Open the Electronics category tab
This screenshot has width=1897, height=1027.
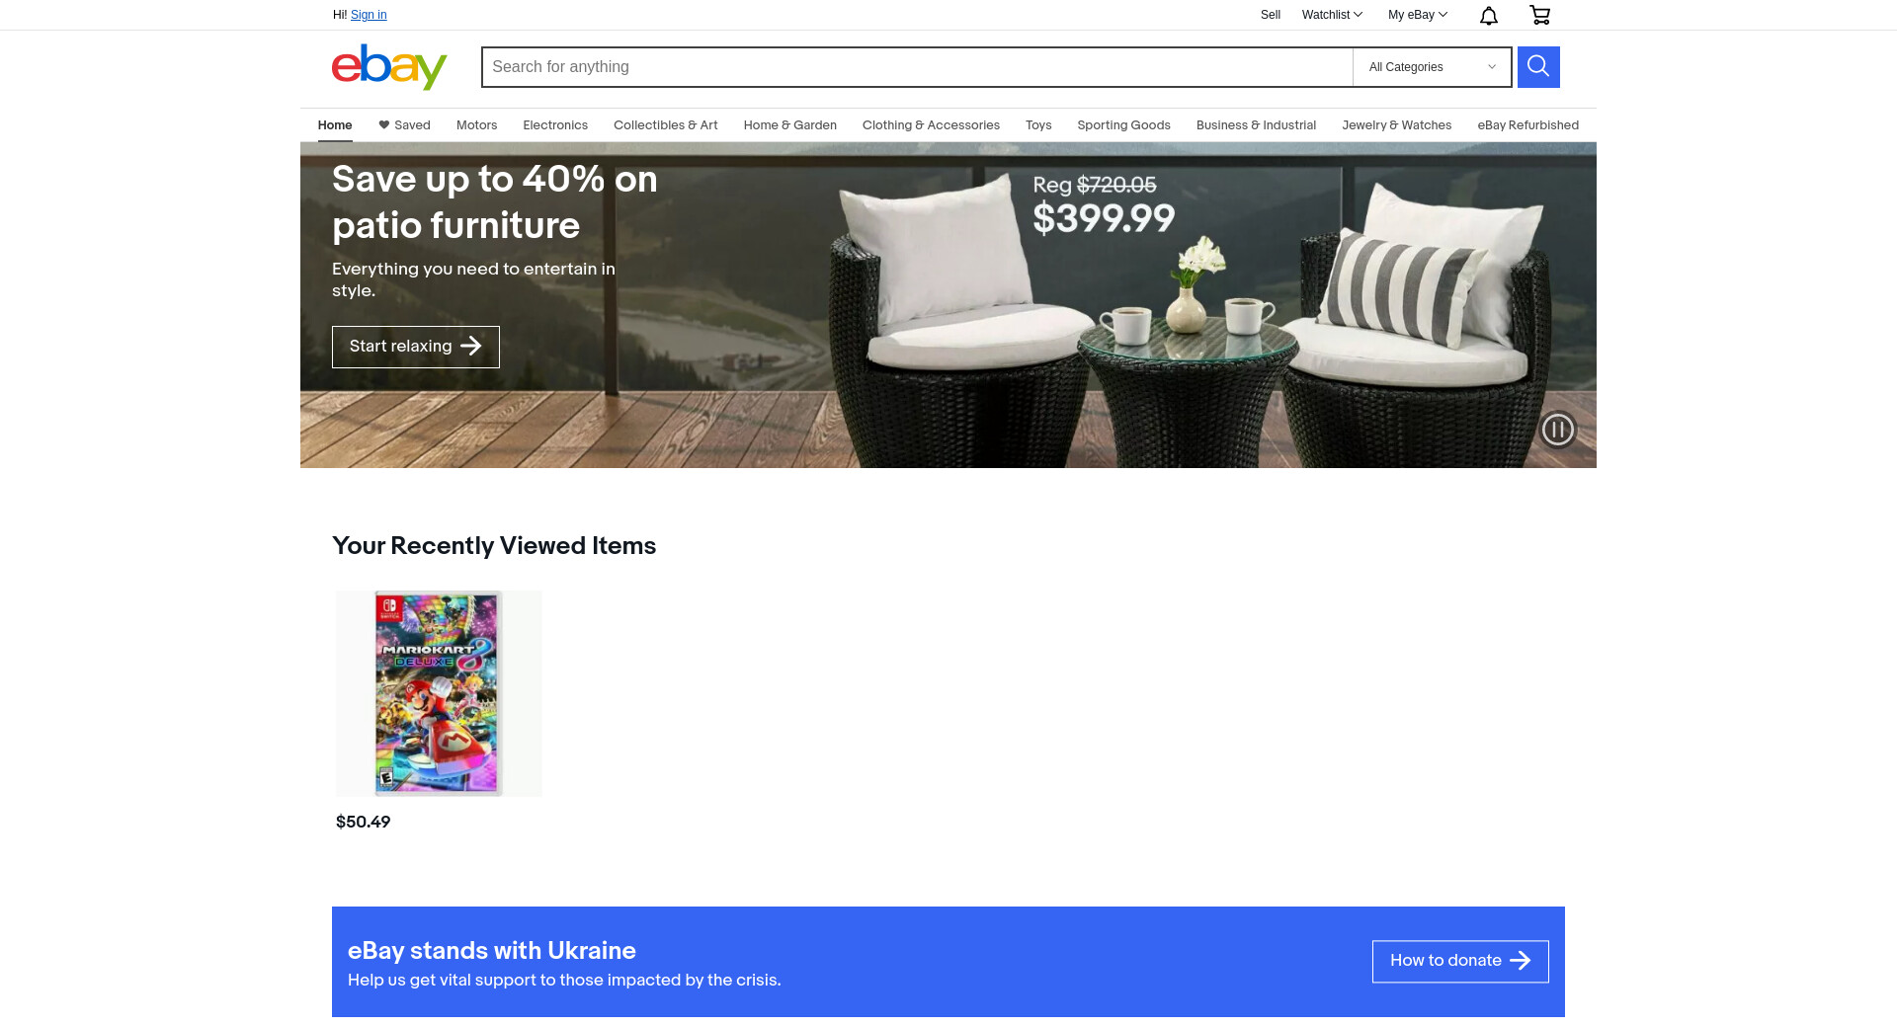click(x=555, y=125)
